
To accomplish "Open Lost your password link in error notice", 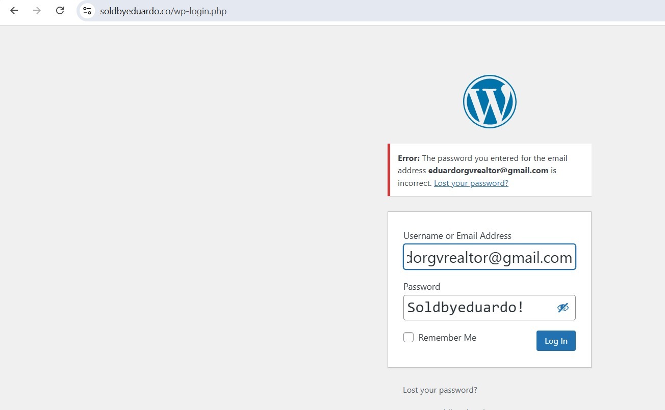I will click(471, 183).
